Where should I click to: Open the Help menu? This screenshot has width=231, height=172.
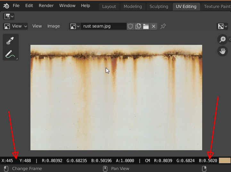click(x=86, y=5)
